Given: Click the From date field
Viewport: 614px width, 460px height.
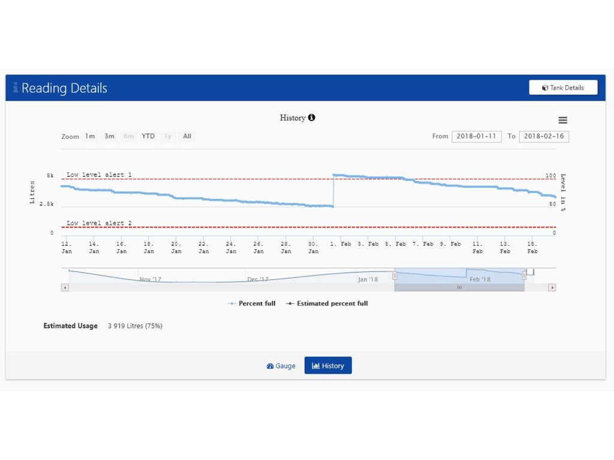Looking at the screenshot, I should coord(476,137).
